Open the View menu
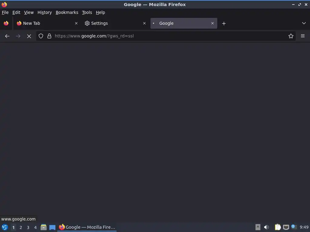310x232 pixels. (x=29, y=12)
